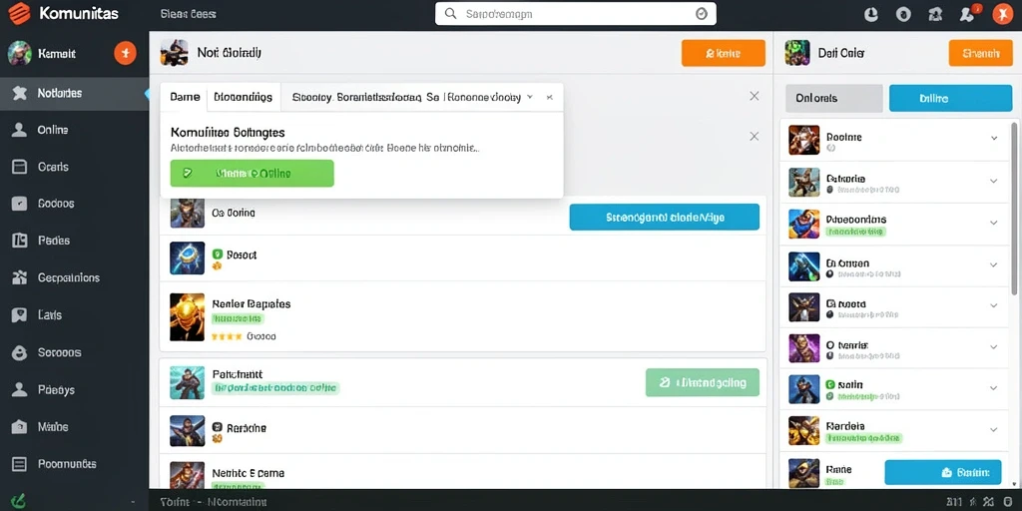Open the orange profile icon at top right
This screenshot has width=1022, height=511.
point(1002,14)
